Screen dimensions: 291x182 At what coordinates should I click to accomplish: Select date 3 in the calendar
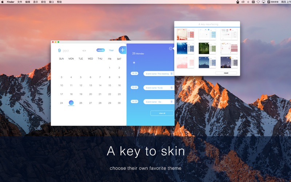(61, 77)
